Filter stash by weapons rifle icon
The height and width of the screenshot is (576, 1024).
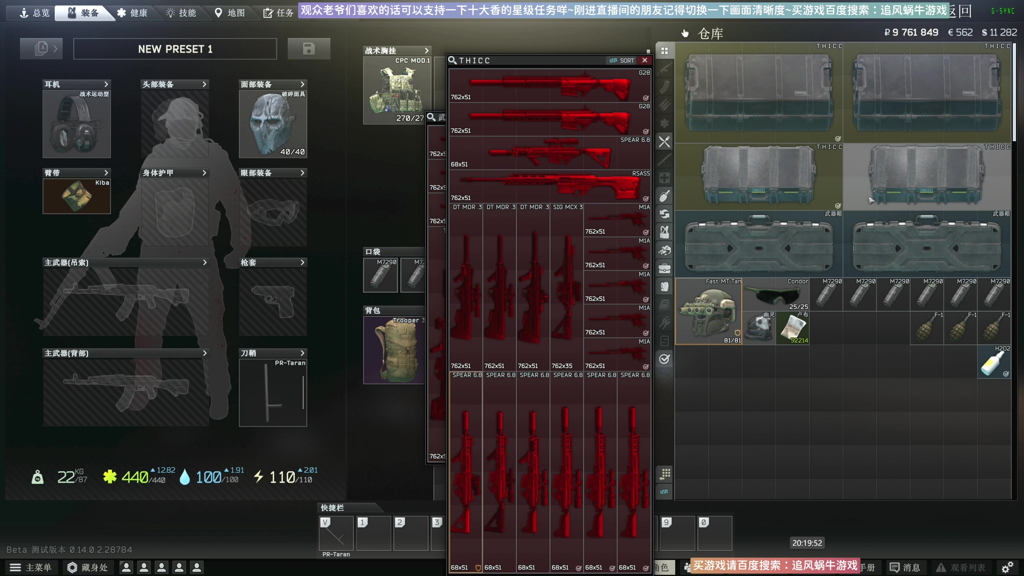(664, 69)
